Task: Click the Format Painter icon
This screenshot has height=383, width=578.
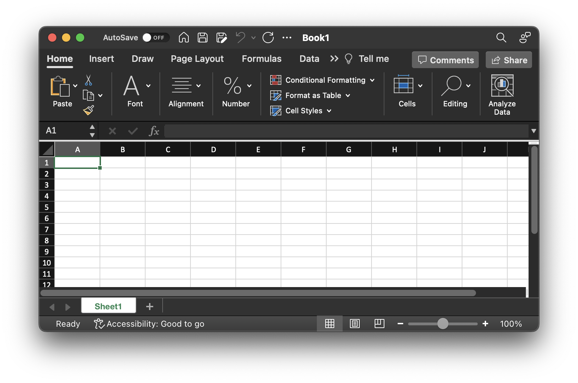Action: (88, 110)
